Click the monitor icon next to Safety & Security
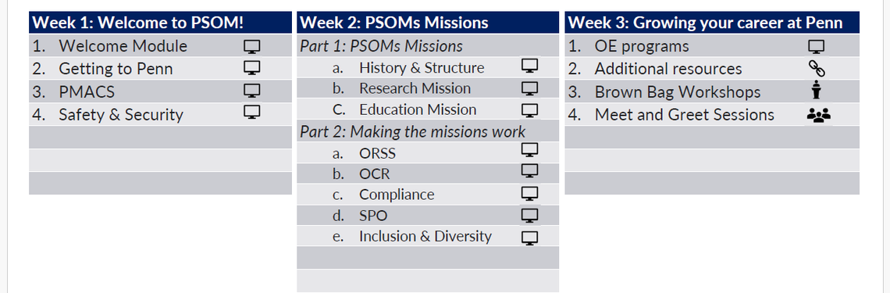Image resolution: width=890 pixels, height=293 pixels. coord(251,113)
